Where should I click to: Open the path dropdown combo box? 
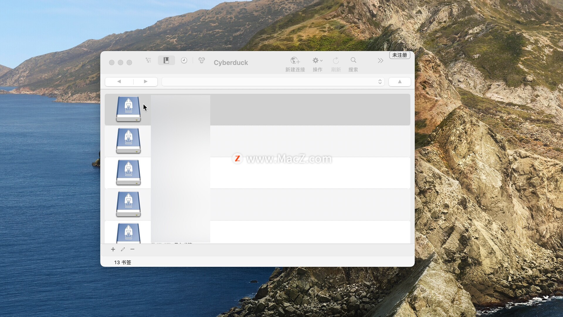point(273,82)
